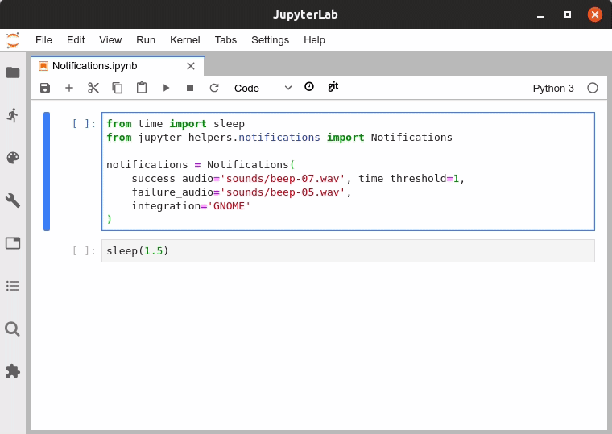The image size is (612, 434).
Task: Open the table of contents sidebar icon
Action: point(13,286)
